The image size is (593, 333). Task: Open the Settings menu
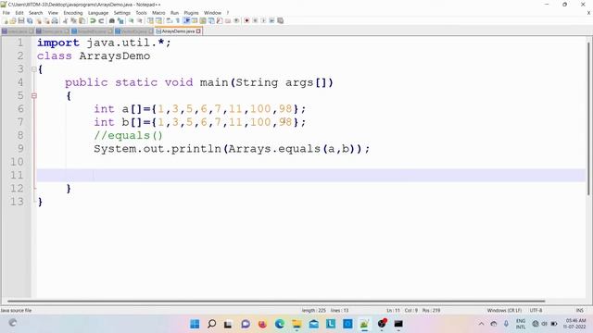point(121,13)
